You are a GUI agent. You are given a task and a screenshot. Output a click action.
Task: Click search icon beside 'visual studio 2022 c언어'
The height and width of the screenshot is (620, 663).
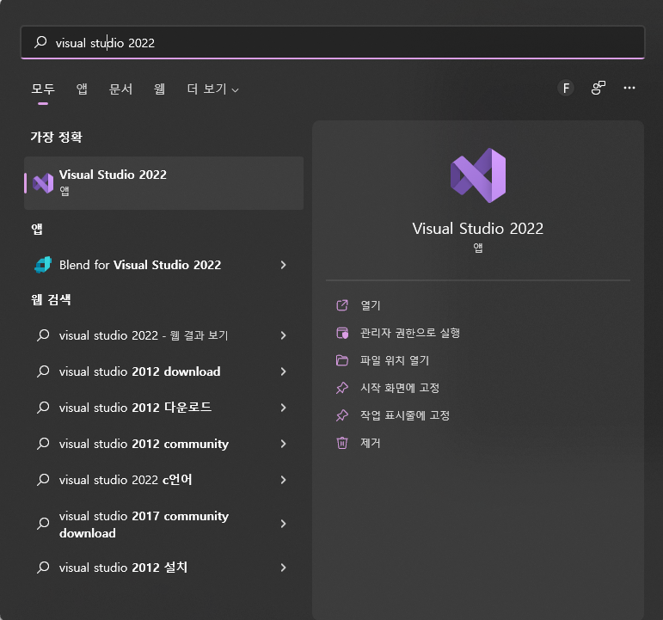(43, 480)
